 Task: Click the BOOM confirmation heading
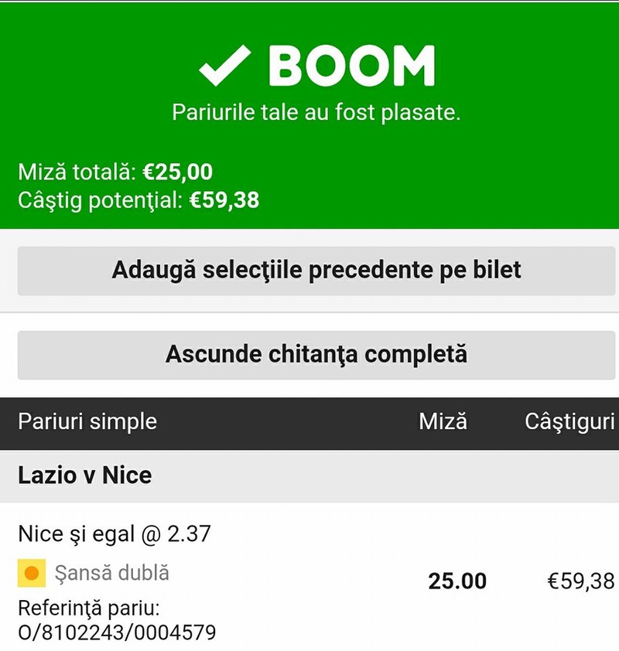click(x=351, y=66)
